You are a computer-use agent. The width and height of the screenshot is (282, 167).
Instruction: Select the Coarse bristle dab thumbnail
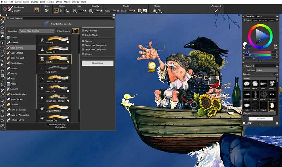pos(247,85)
